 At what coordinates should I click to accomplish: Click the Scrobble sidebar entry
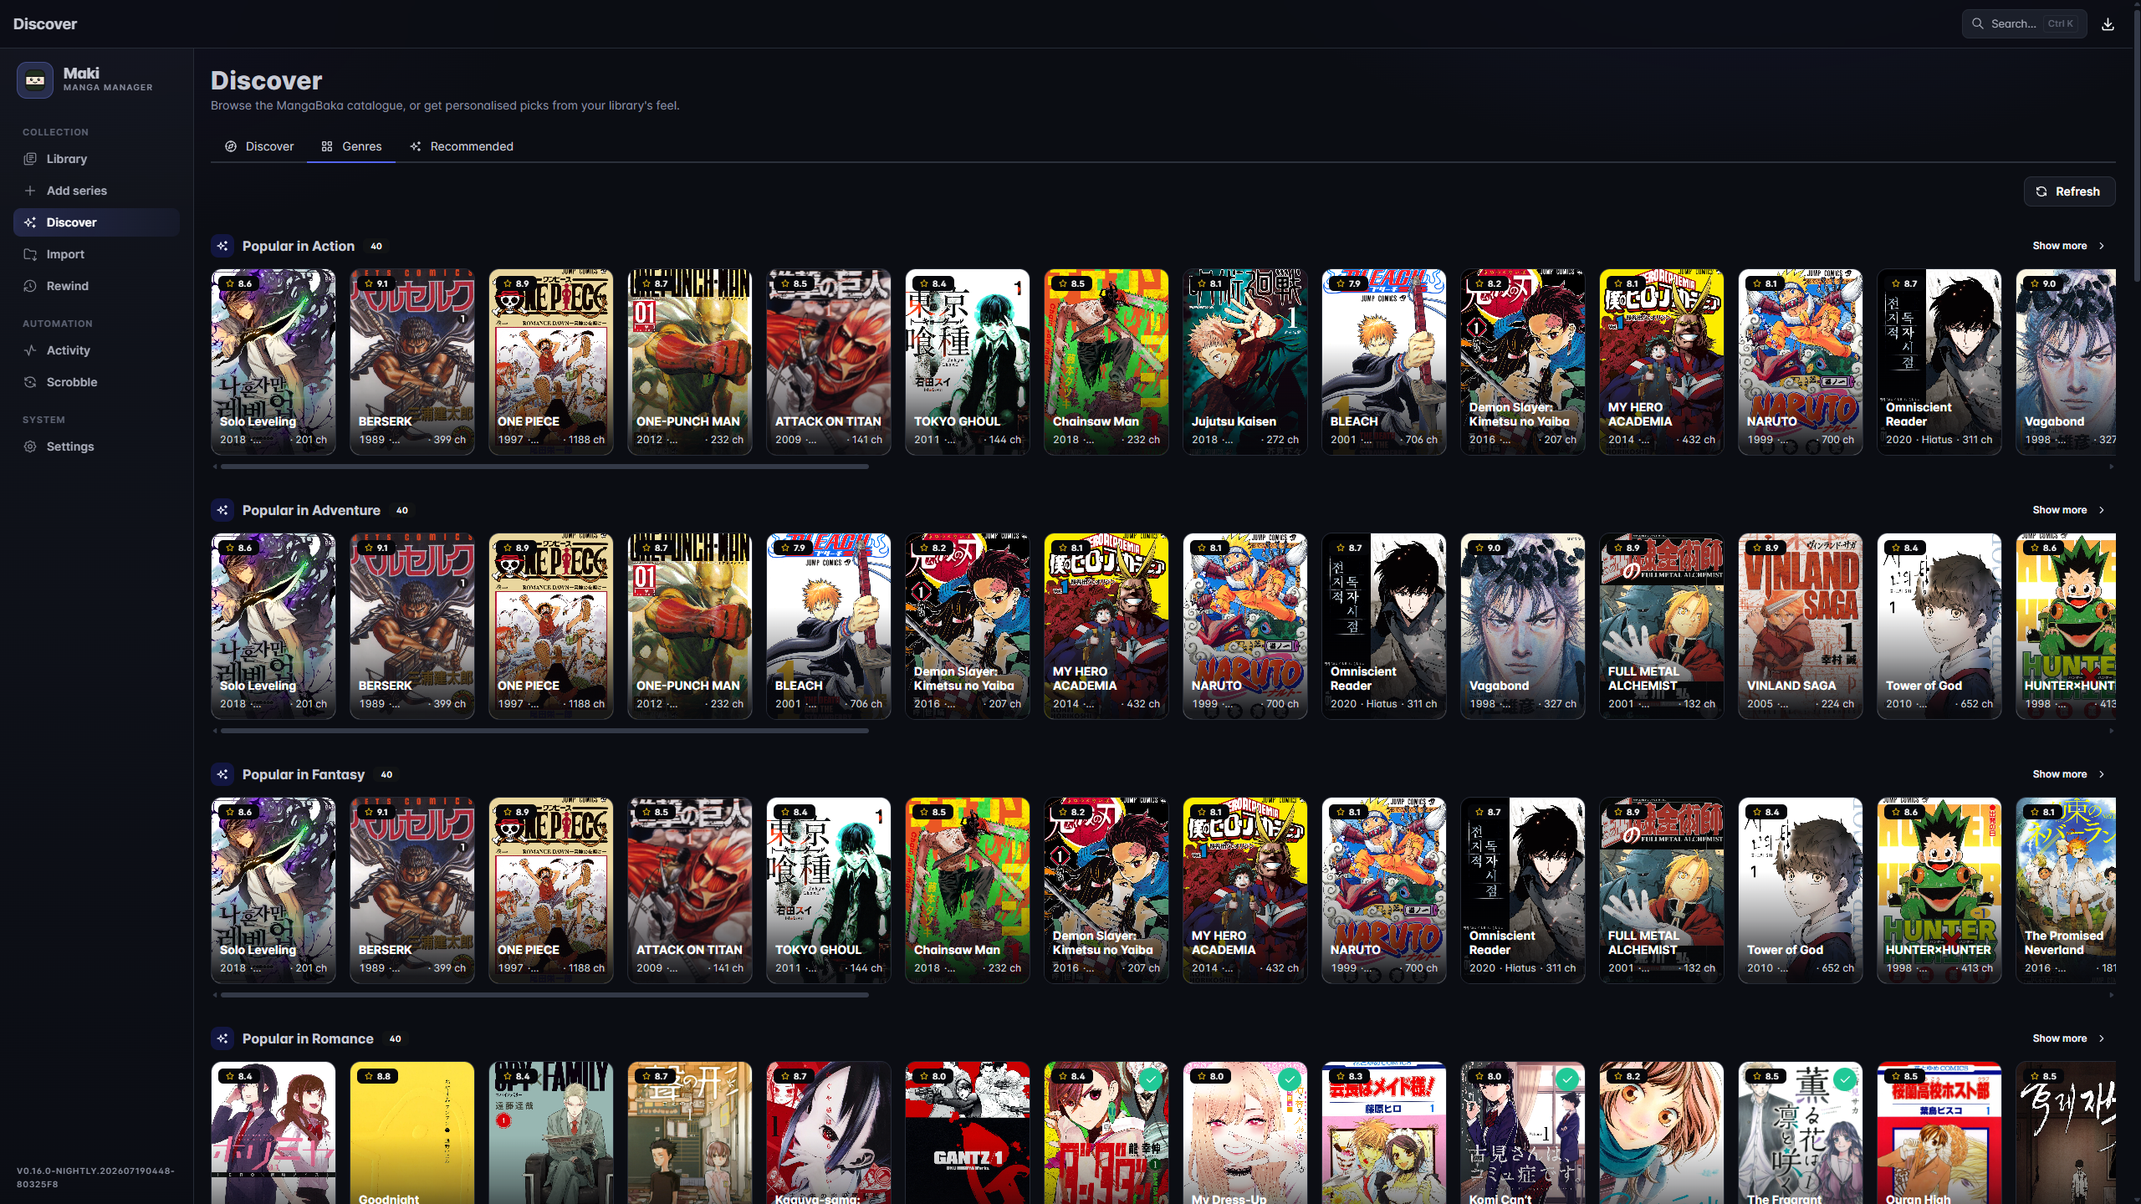(96, 382)
